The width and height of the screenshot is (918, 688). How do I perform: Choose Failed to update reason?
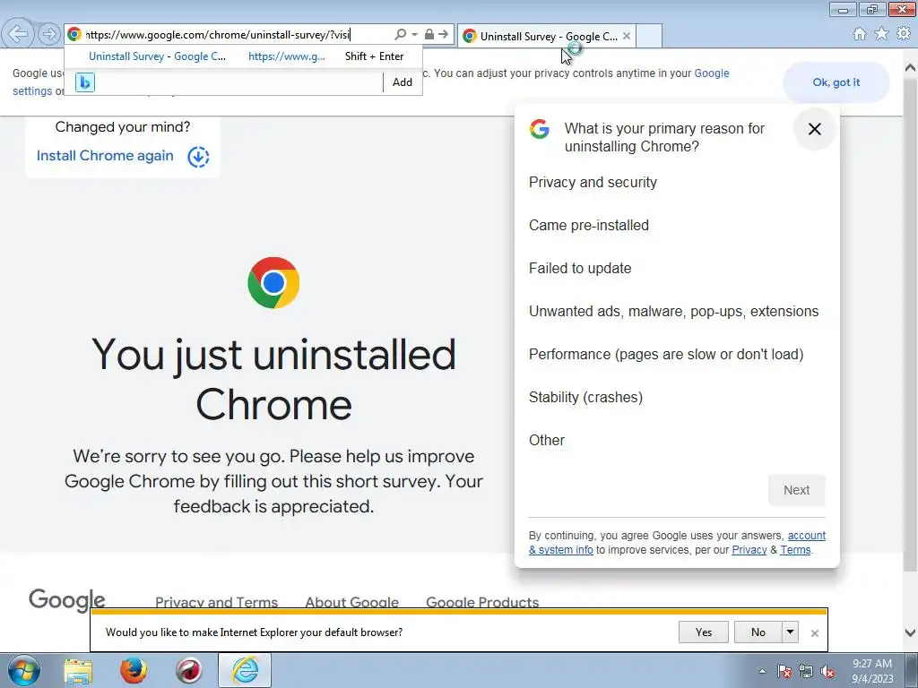580,269
